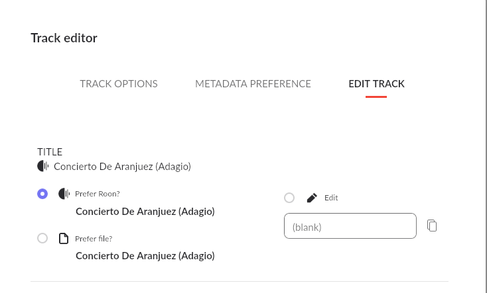Click the file icon beside Prefer file
The height and width of the screenshot is (293, 487).
coord(64,238)
